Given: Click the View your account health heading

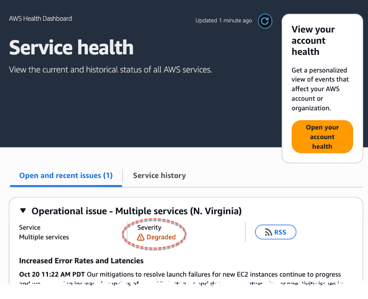Looking at the screenshot, I should click(x=313, y=41).
